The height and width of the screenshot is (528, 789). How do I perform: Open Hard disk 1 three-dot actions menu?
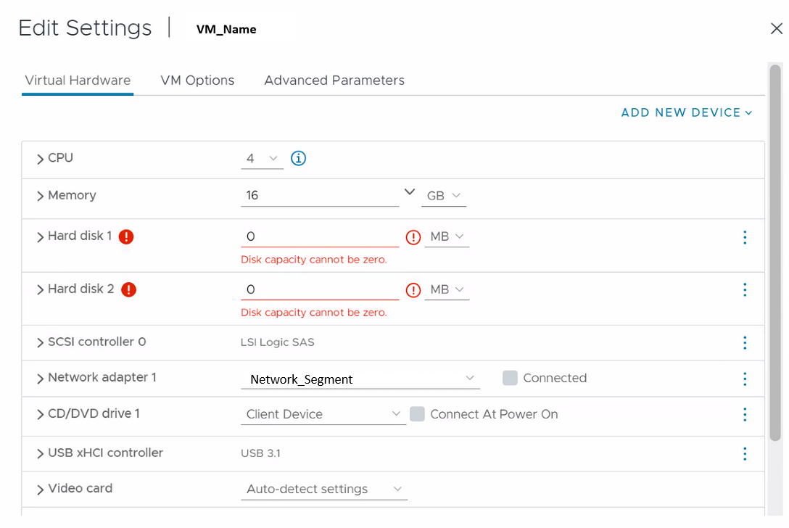pos(744,237)
